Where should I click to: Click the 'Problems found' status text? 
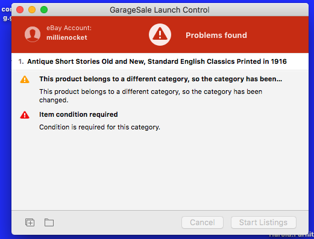point(216,35)
